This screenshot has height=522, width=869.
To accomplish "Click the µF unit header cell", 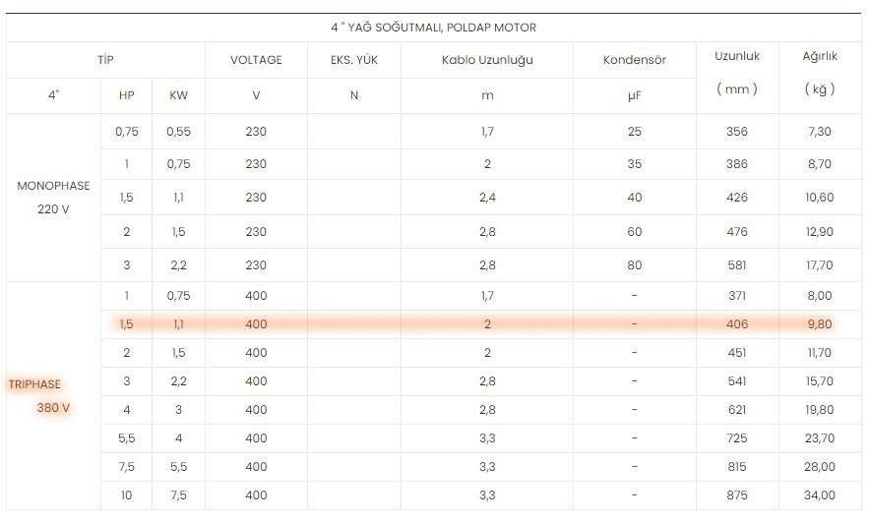I will [x=635, y=95].
